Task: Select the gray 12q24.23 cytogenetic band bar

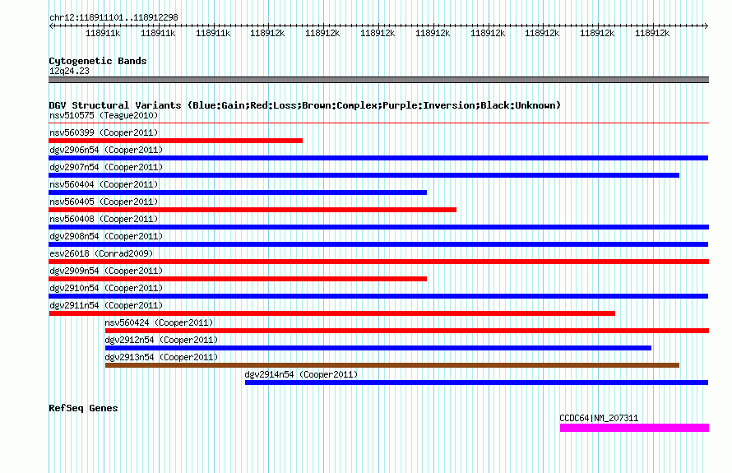Action: pos(378,80)
